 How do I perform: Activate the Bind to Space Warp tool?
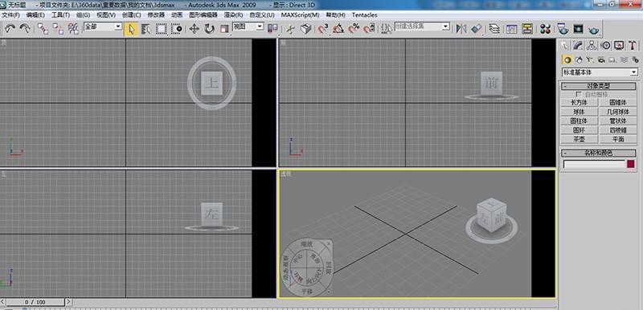pos(73,29)
